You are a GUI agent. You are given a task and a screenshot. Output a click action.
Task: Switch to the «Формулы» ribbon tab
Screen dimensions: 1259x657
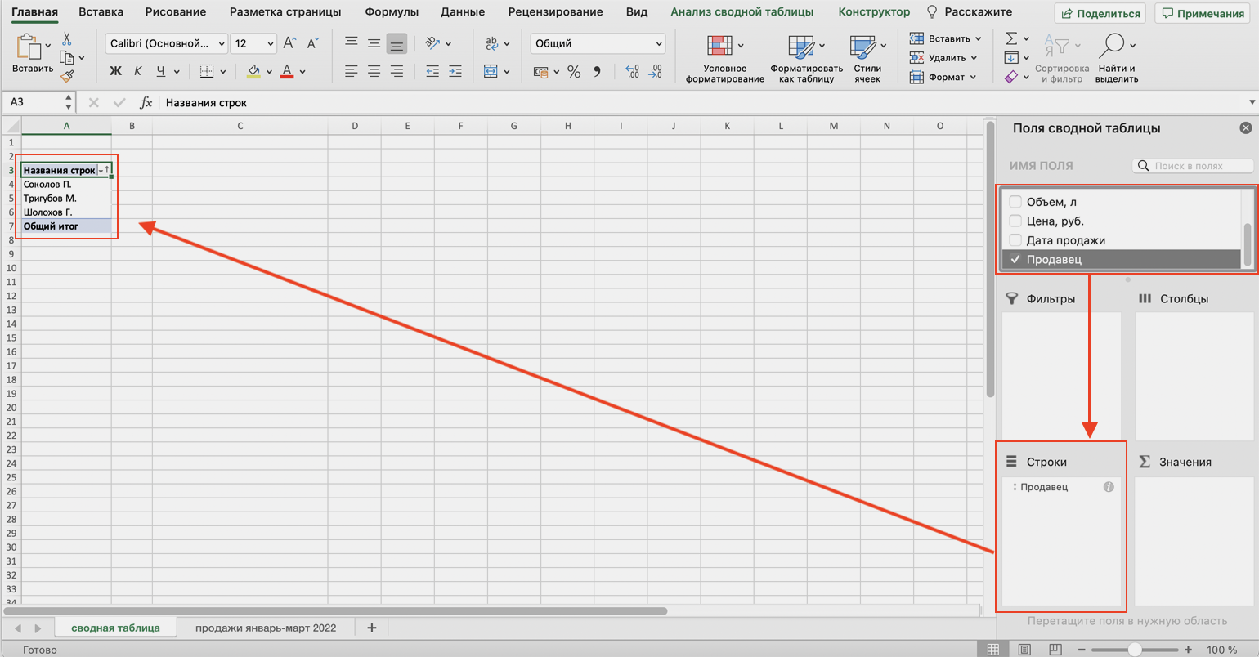(x=392, y=12)
